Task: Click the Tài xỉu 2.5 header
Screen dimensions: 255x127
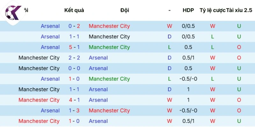Action: (239, 10)
